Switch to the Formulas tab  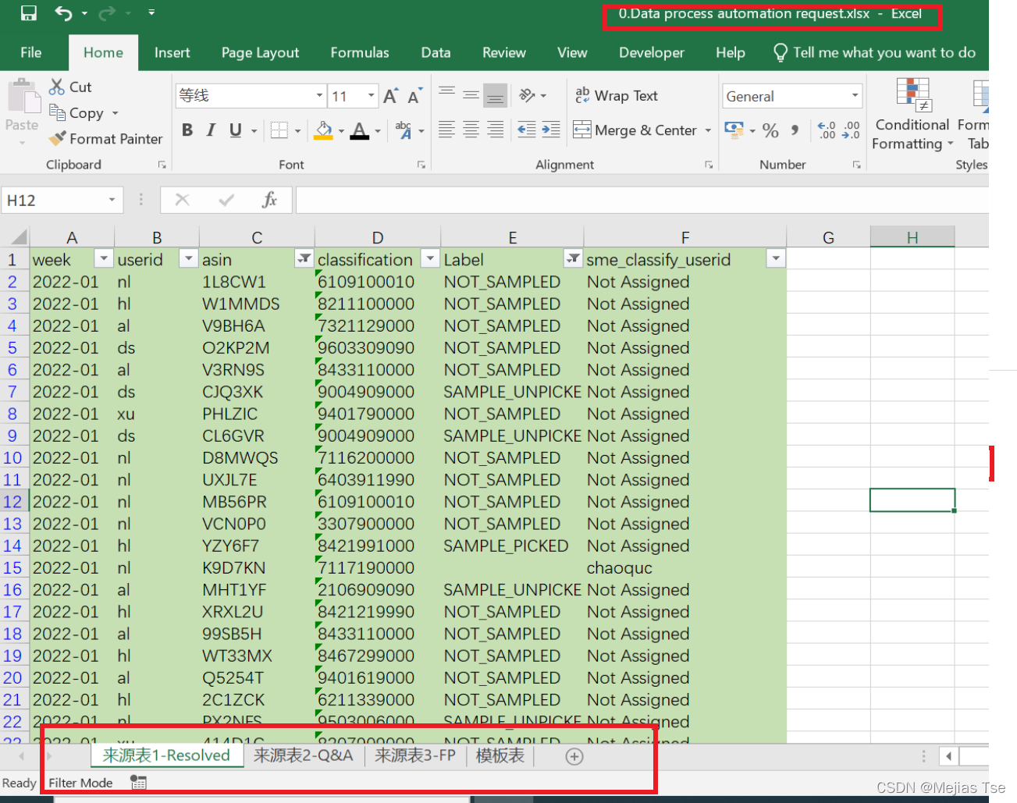(x=360, y=52)
